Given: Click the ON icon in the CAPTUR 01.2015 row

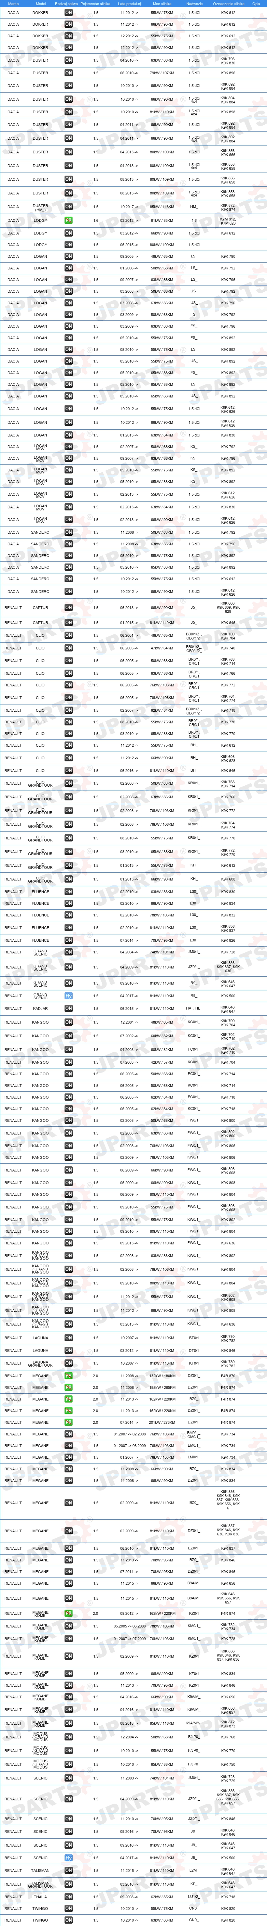Looking at the screenshot, I should (69, 623).
